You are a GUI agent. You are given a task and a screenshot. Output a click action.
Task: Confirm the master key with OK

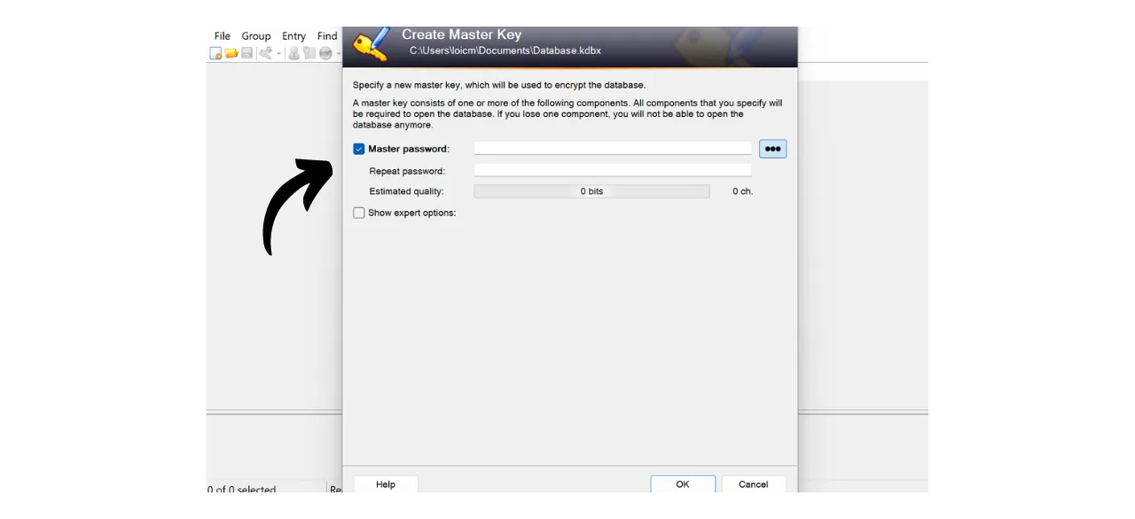682,484
